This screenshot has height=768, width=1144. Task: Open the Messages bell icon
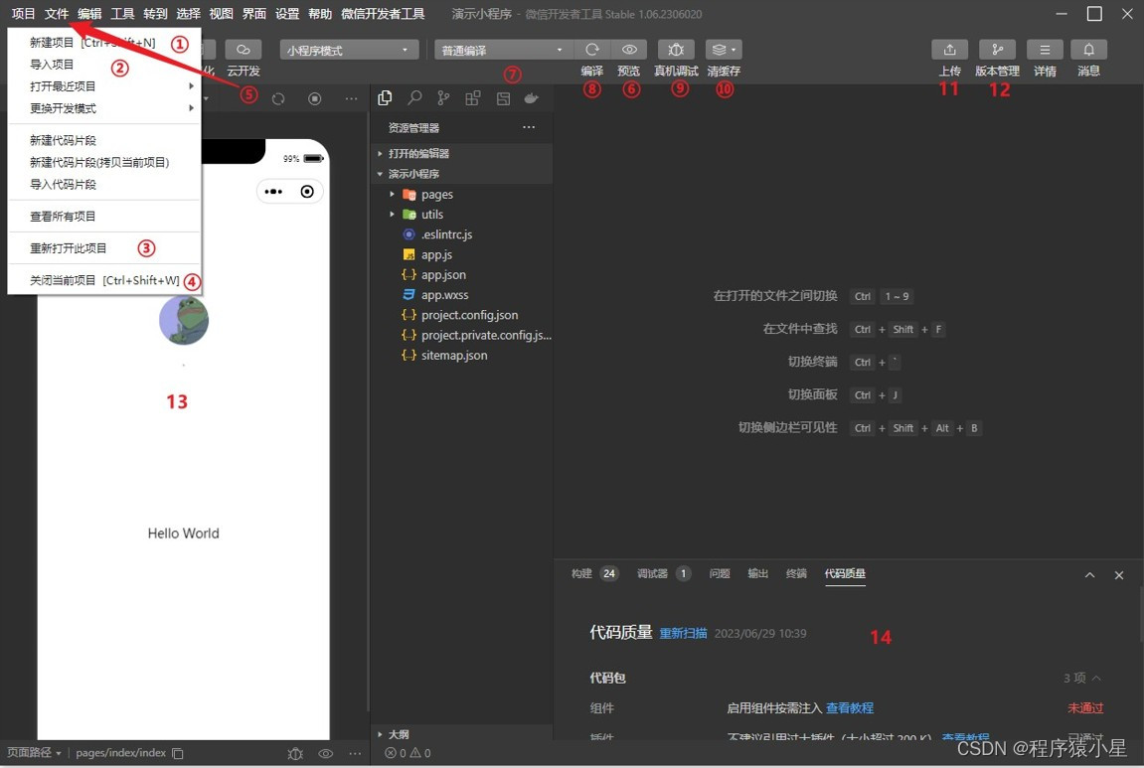coord(1088,50)
